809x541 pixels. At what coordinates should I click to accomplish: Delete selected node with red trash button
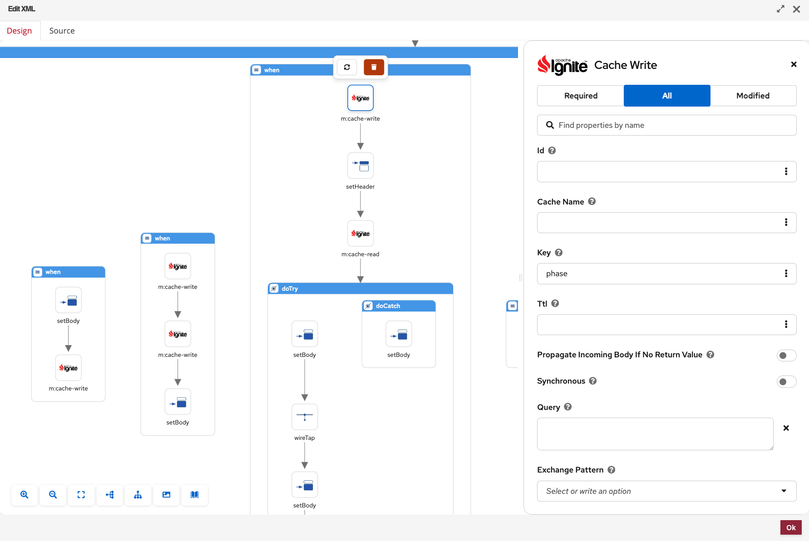click(374, 67)
